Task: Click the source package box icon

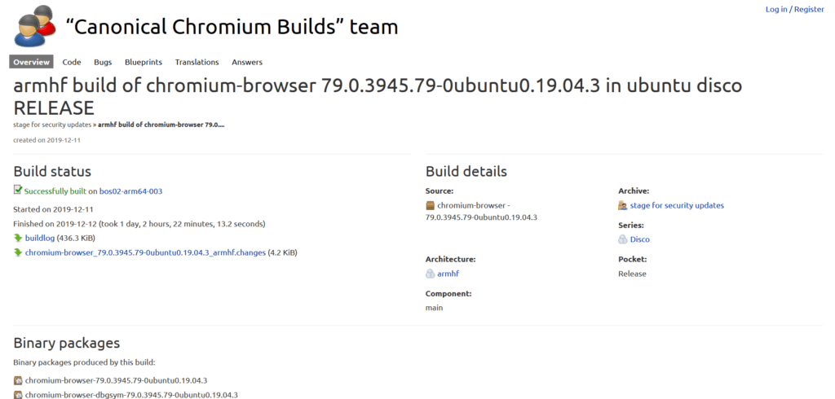Action: 431,206
